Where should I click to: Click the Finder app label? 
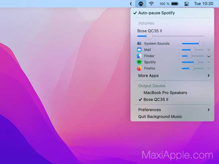(149, 56)
